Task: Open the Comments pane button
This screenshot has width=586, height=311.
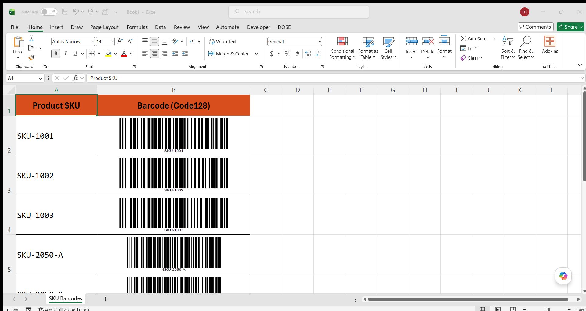Action: [x=535, y=27]
